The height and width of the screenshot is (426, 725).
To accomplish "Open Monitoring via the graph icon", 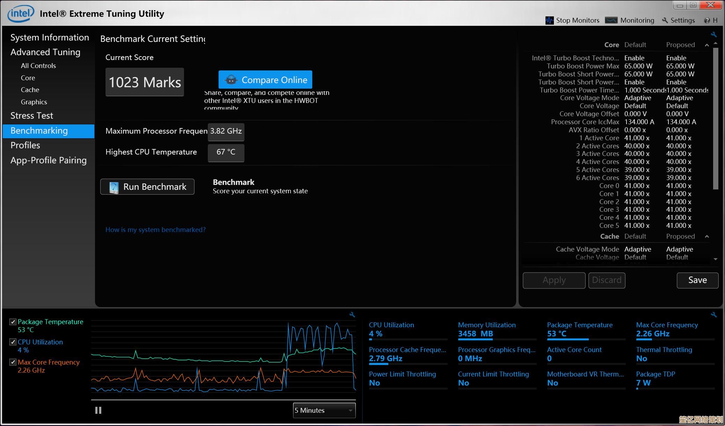I will pos(612,20).
